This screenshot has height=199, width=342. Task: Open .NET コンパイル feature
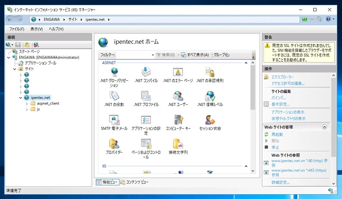146,75
